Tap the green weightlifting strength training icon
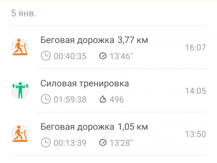This screenshot has width=217, height=163. [x=20, y=91]
